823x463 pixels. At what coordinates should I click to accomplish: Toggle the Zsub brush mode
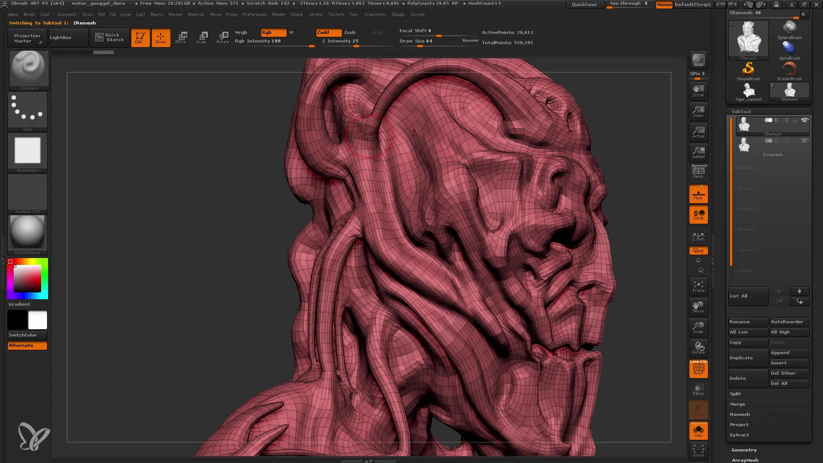pos(350,32)
